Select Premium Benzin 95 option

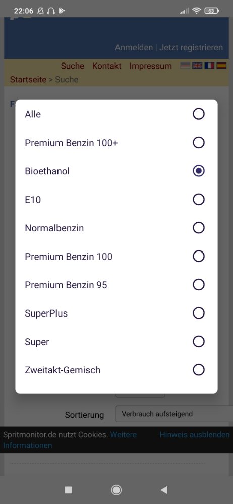pos(116,285)
